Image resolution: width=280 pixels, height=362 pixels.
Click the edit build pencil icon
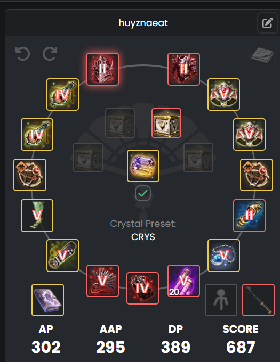(268, 23)
